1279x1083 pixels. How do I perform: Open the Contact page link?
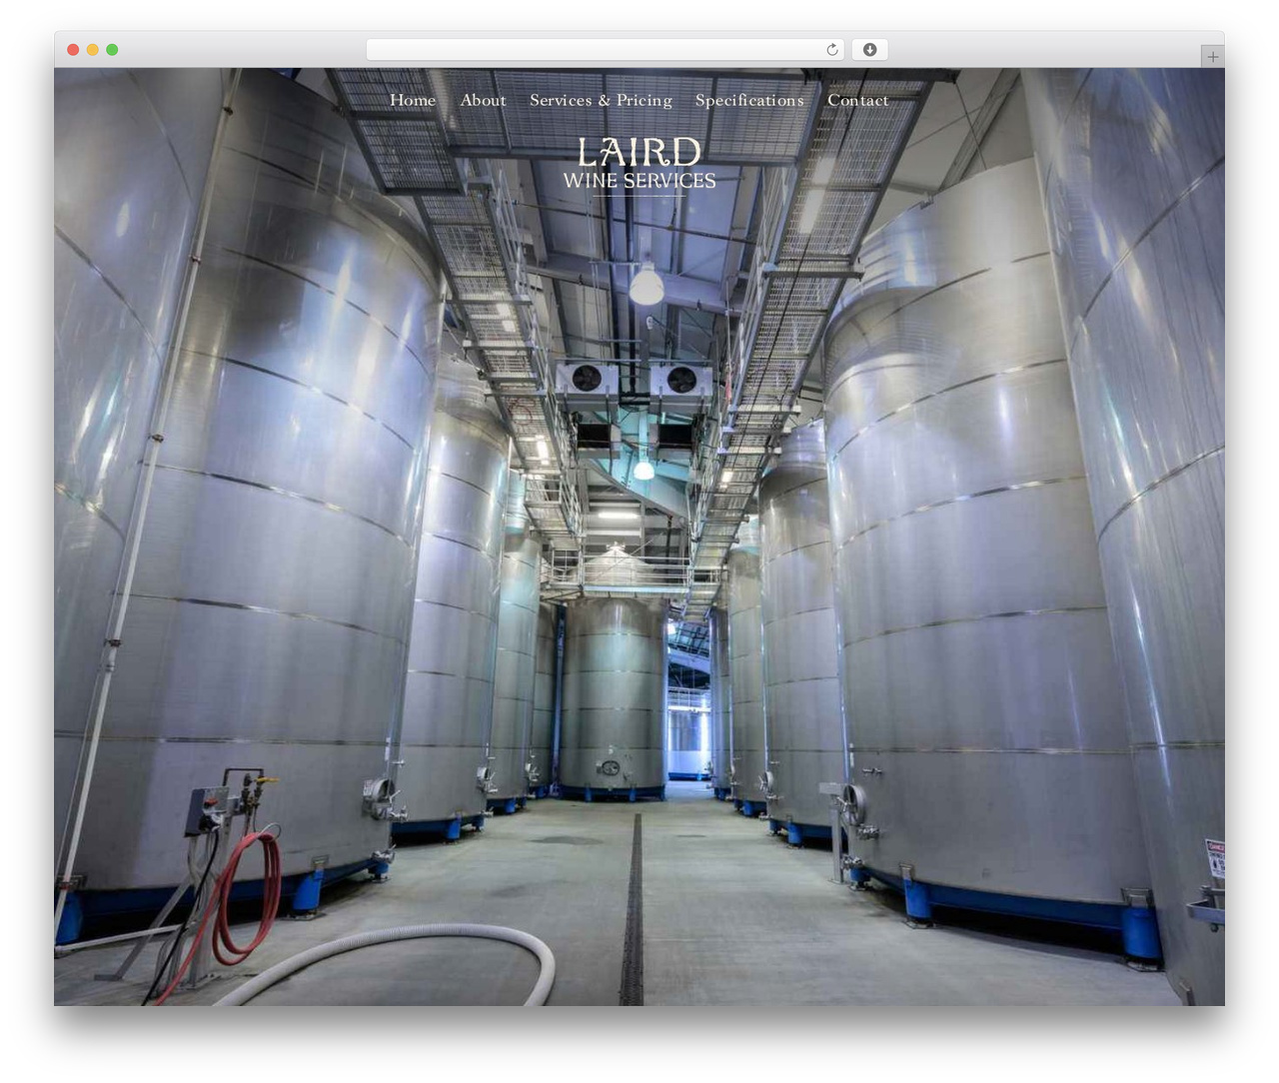coord(857,100)
